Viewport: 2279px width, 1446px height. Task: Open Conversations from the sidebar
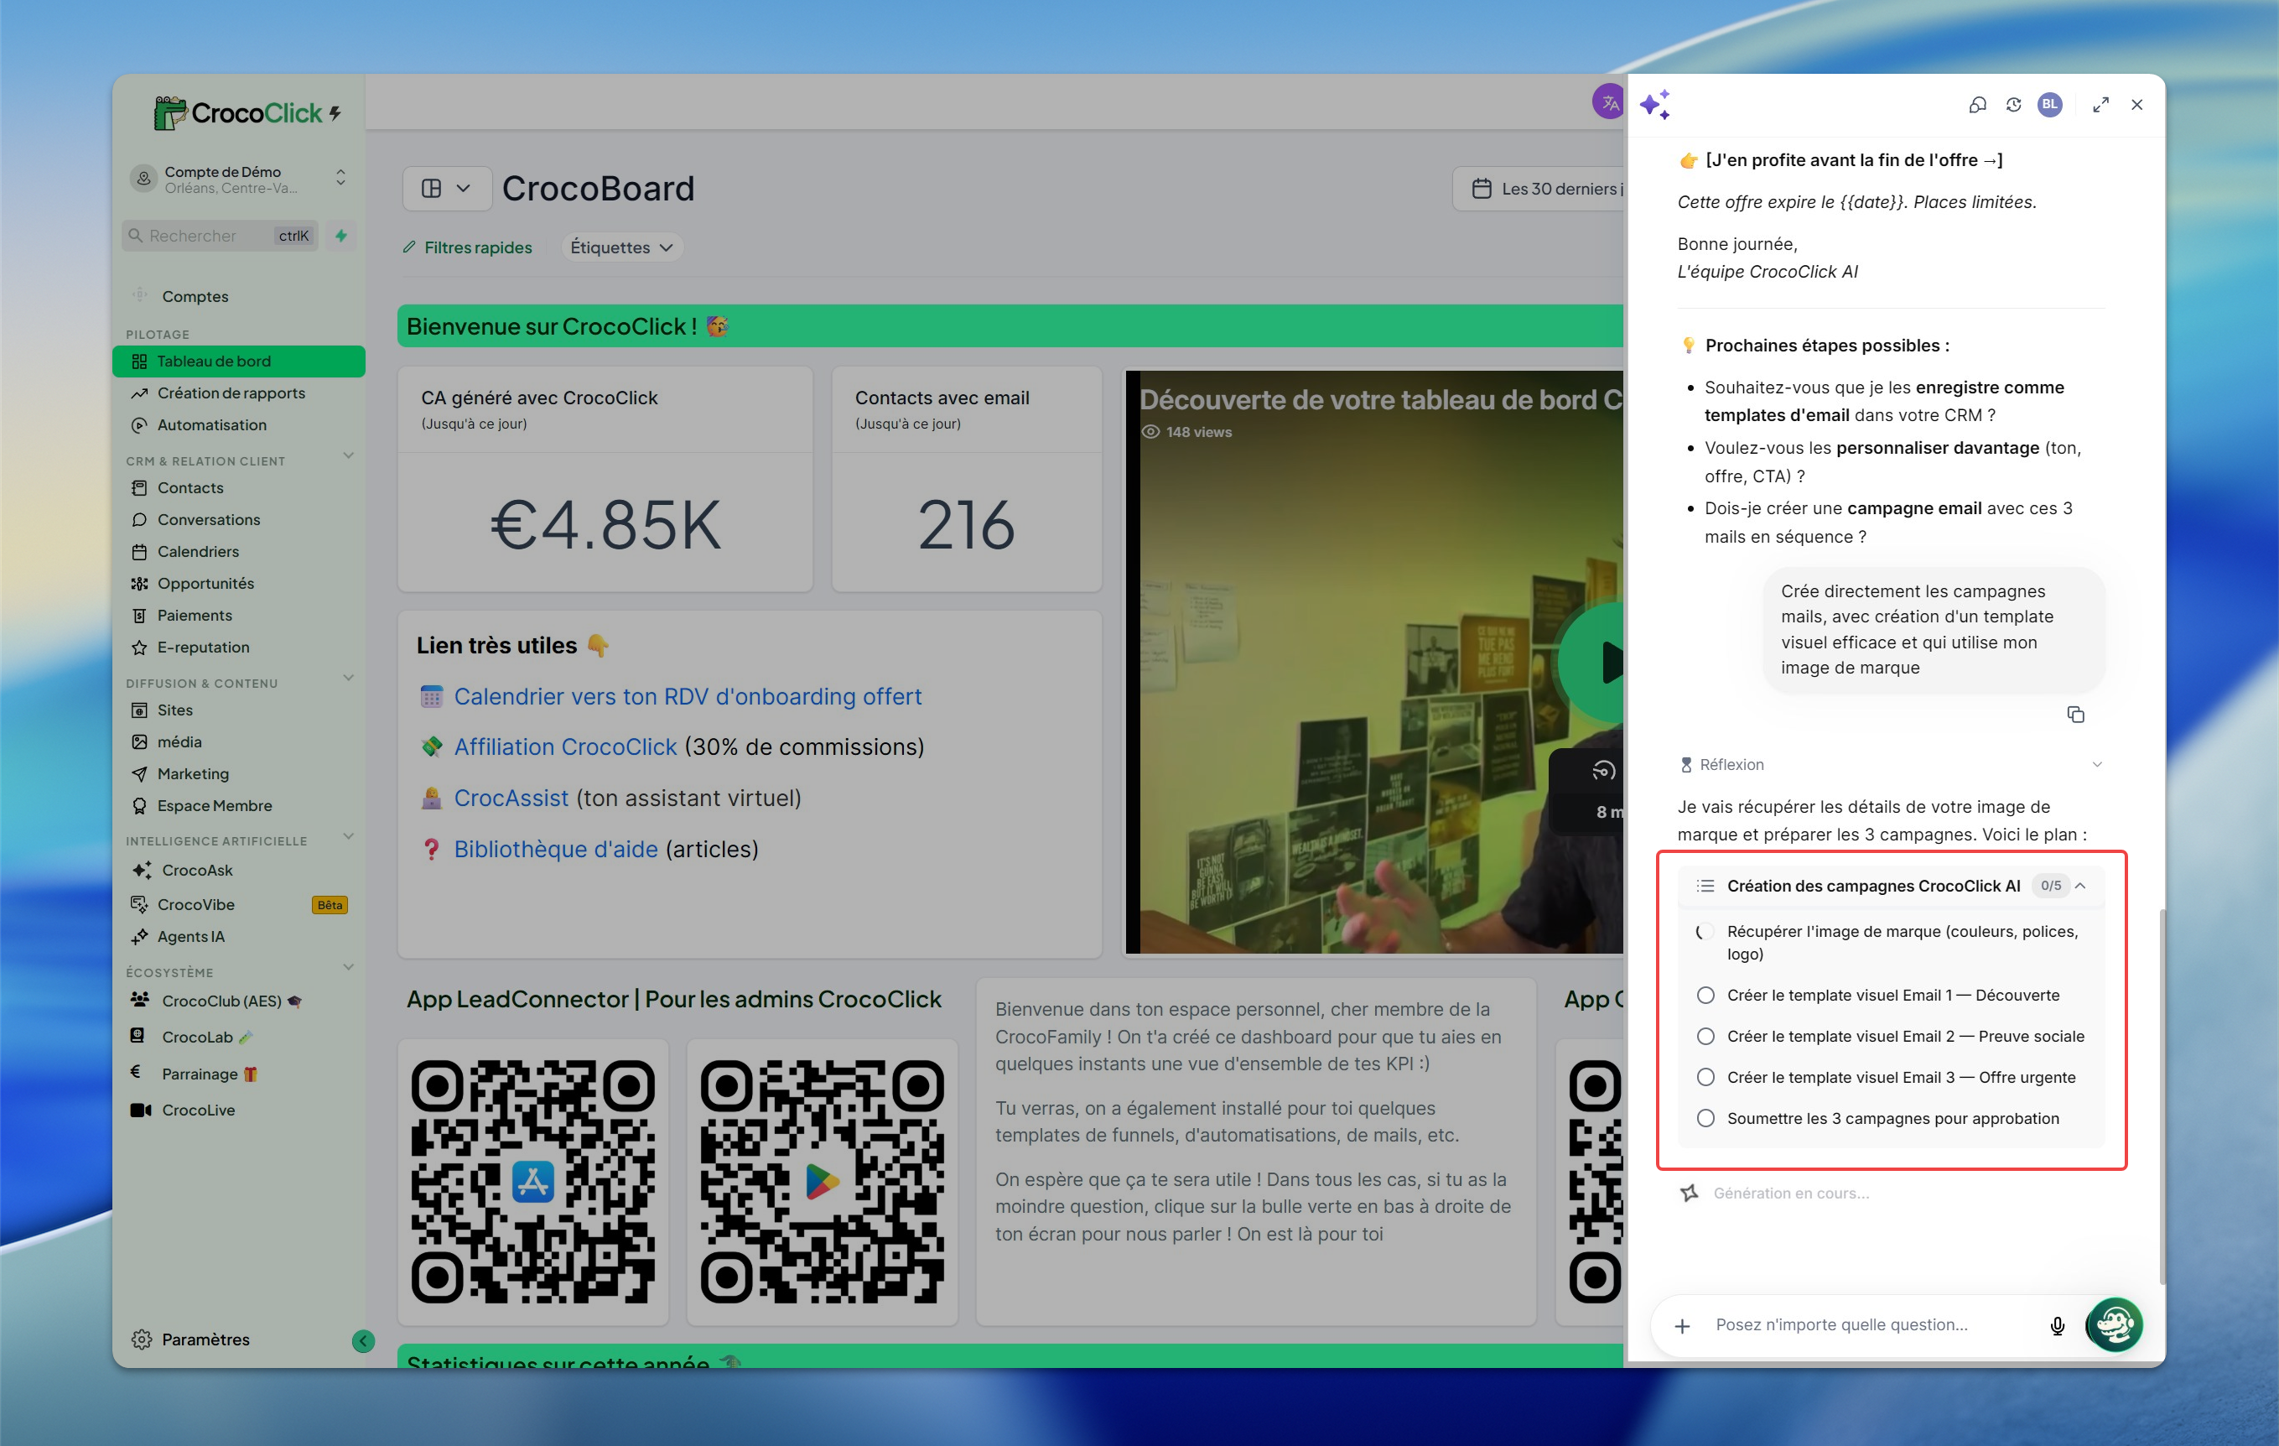pos(208,520)
